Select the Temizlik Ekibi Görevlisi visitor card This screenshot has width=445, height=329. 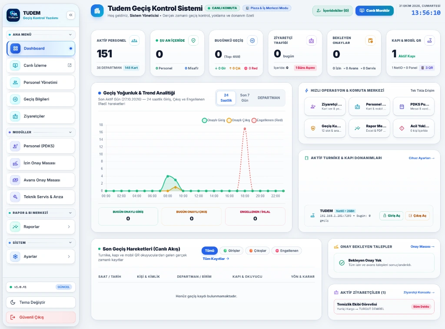pyautogui.click(x=384, y=306)
